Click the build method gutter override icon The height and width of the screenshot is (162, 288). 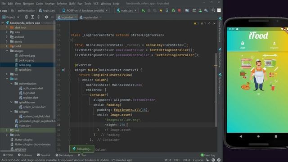63,70
